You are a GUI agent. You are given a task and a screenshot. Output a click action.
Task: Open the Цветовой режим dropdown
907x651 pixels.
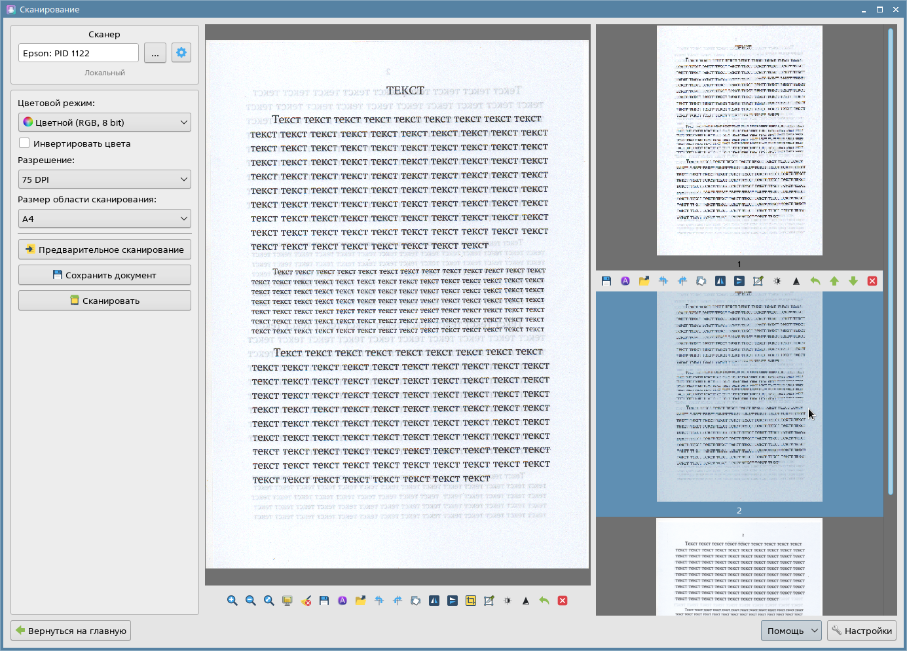pos(105,122)
